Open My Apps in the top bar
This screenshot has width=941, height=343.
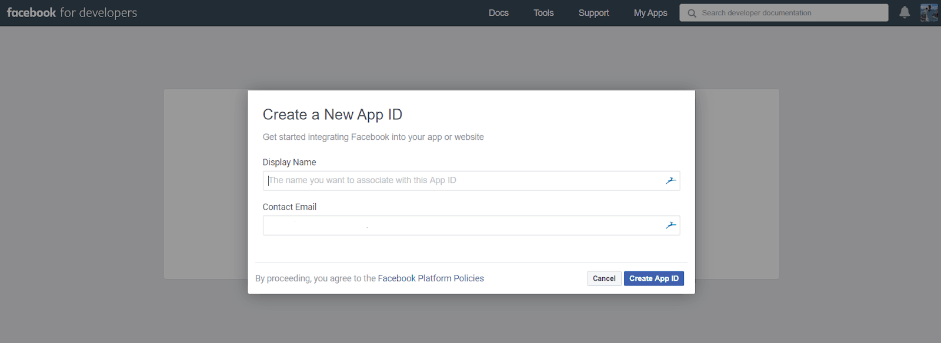pyautogui.click(x=650, y=13)
